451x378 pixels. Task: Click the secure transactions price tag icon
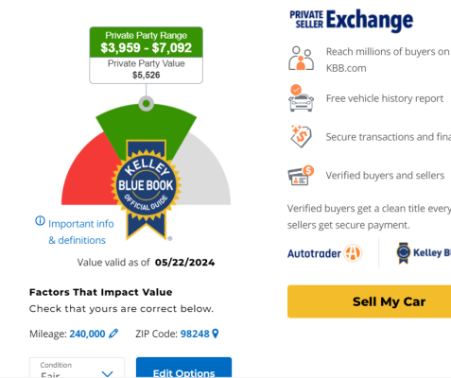pyautogui.click(x=301, y=136)
